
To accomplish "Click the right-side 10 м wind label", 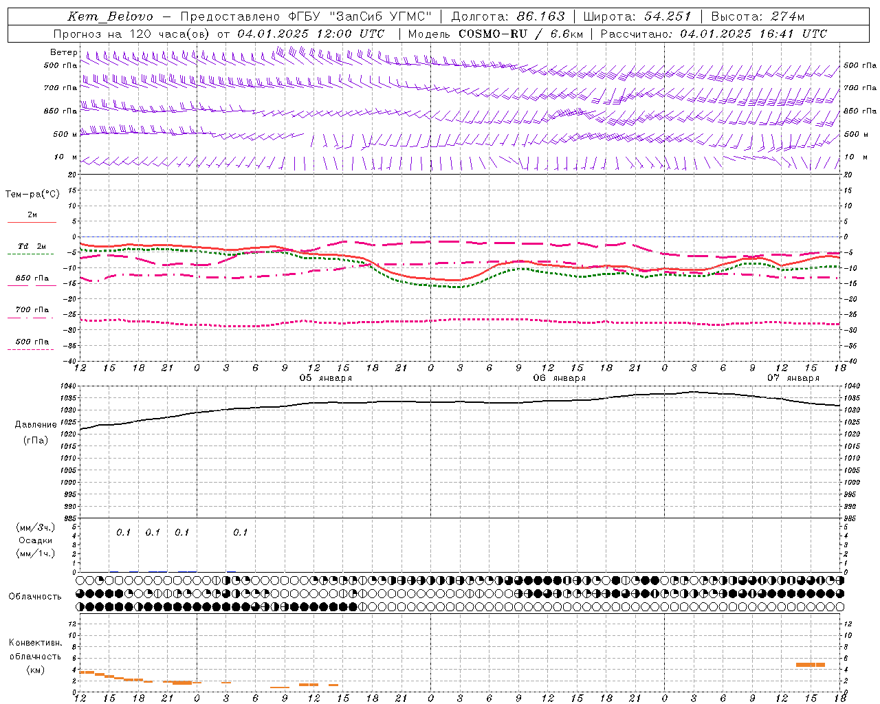I will coord(855,157).
